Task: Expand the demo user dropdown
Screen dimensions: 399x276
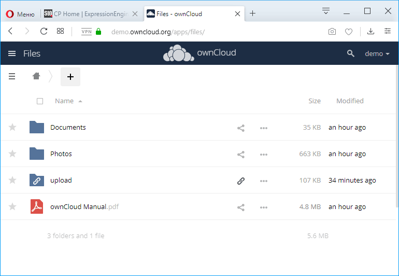Action: (377, 53)
